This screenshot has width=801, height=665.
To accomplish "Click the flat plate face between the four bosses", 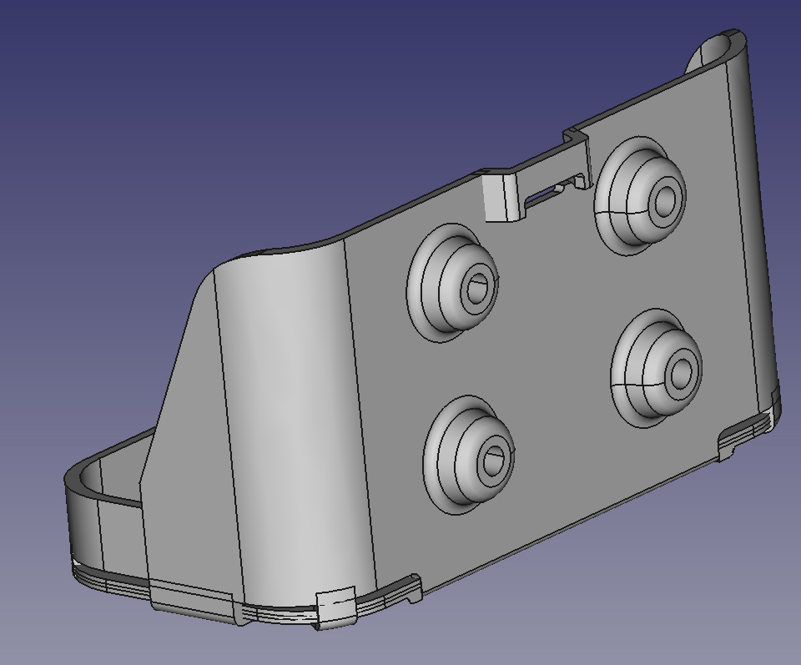I will point(554,327).
